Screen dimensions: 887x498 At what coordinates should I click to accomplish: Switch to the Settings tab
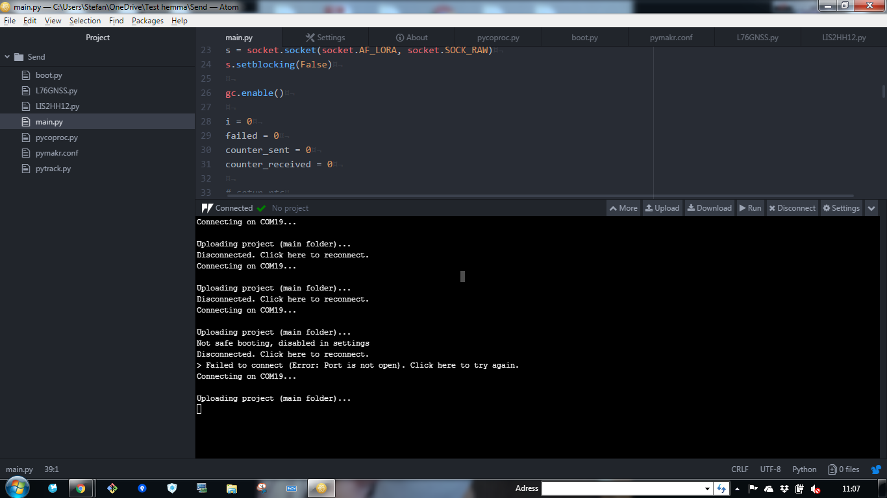tap(325, 38)
